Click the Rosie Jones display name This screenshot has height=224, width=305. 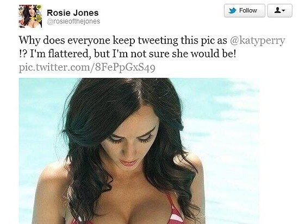[x=72, y=13]
